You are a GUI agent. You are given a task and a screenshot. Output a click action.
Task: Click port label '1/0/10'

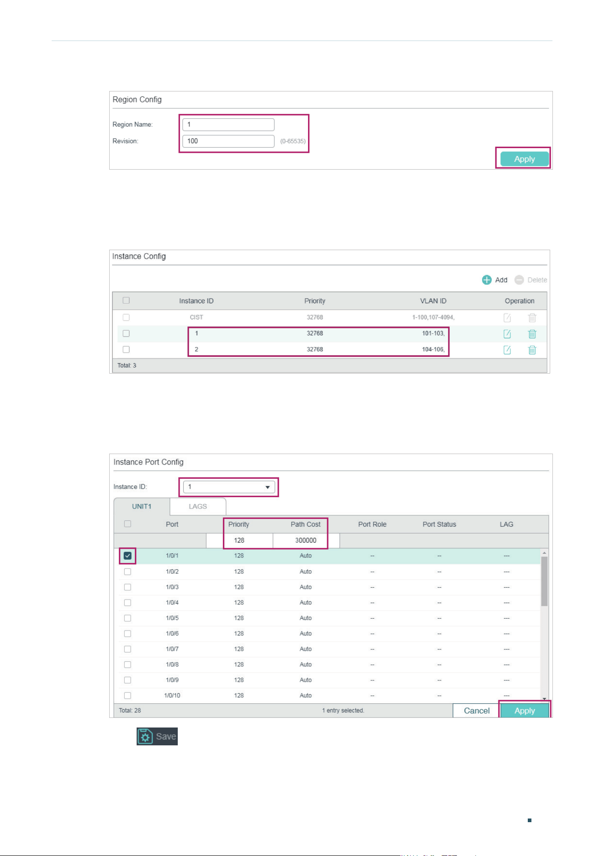pos(172,695)
